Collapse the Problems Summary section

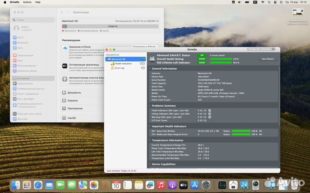coord(150,106)
